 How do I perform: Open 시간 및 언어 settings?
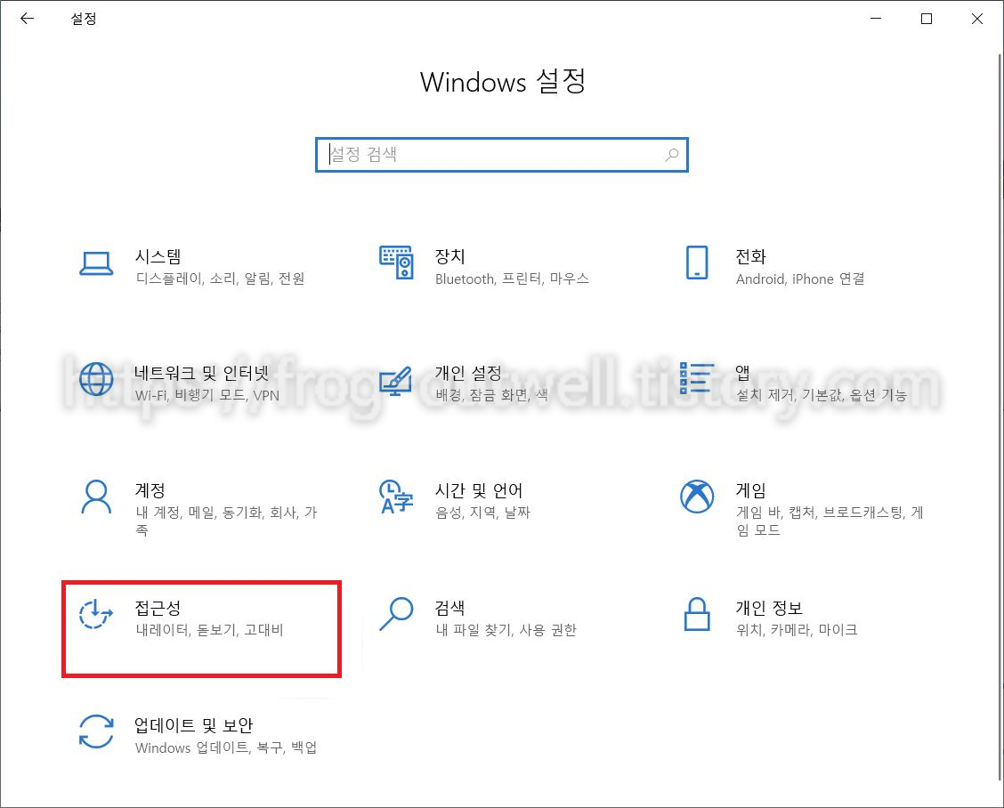point(478,490)
